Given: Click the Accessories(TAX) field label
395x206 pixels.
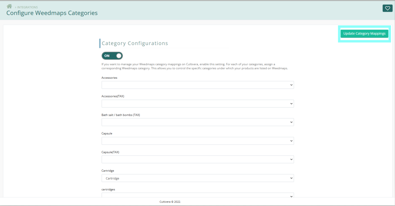Looking at the screenshot, I should point(113,96).
